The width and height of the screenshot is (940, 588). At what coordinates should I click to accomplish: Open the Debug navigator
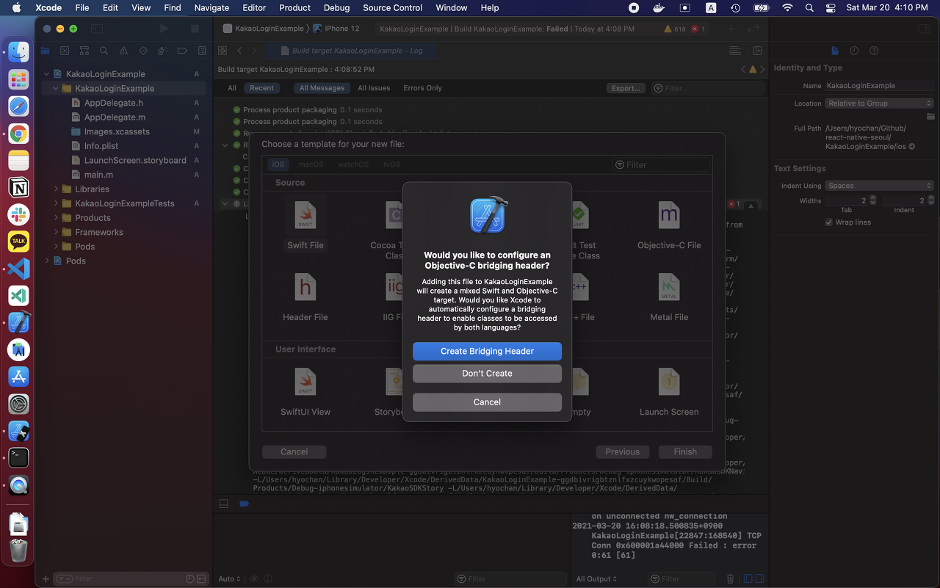(x=163, y=51)
